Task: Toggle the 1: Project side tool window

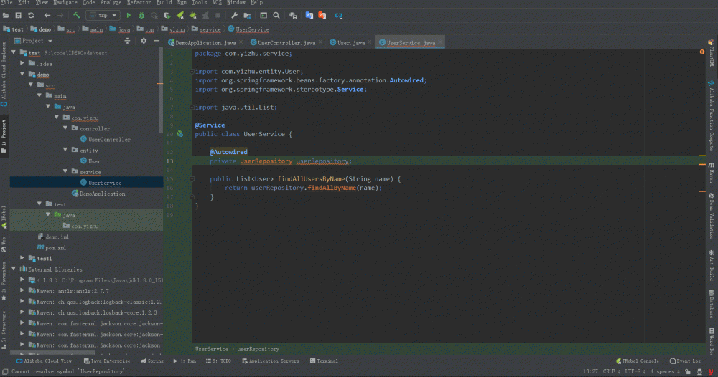Action: 4,133
